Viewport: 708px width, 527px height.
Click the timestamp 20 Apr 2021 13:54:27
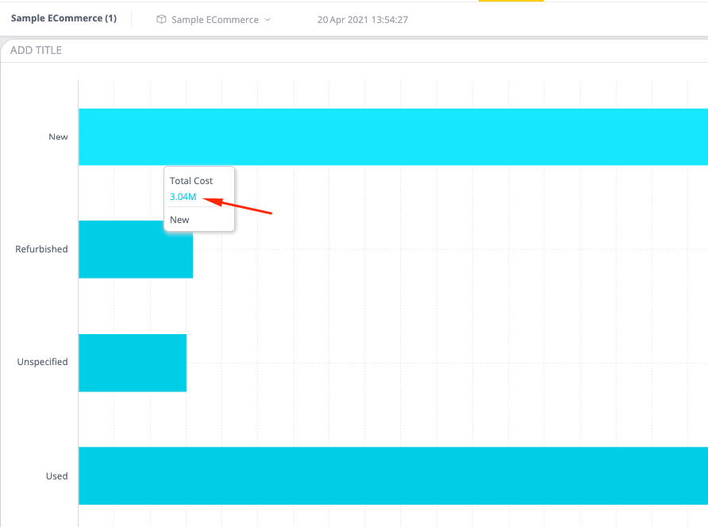363,19
